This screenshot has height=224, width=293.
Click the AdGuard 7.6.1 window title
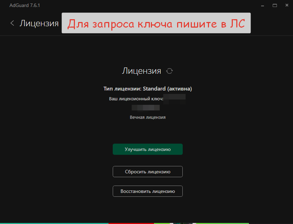click(25, 5)
